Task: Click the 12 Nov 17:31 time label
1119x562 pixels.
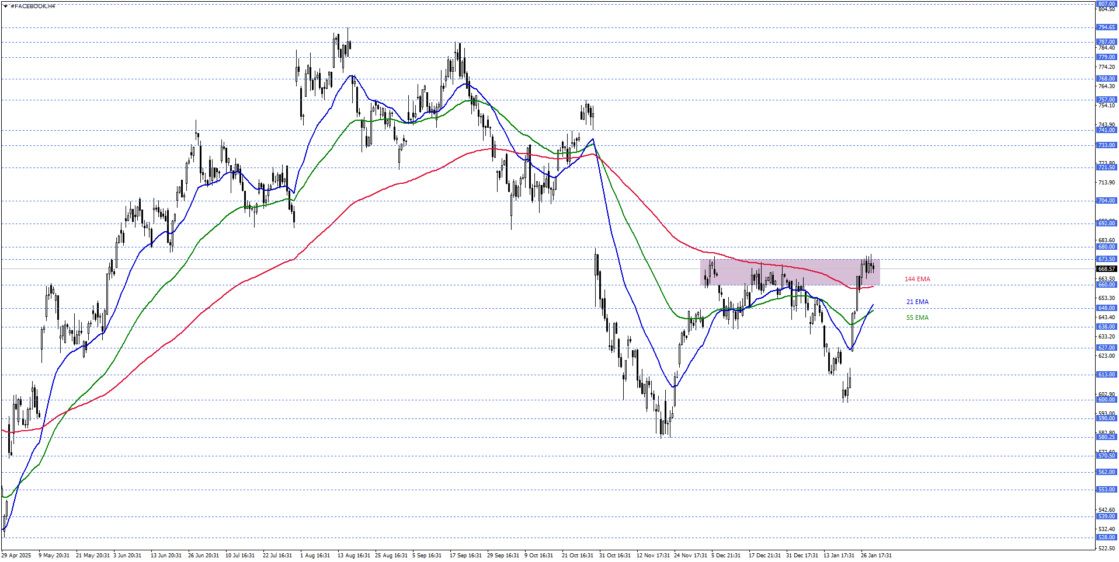Action: pyautogui.click(x=652, y=556)
